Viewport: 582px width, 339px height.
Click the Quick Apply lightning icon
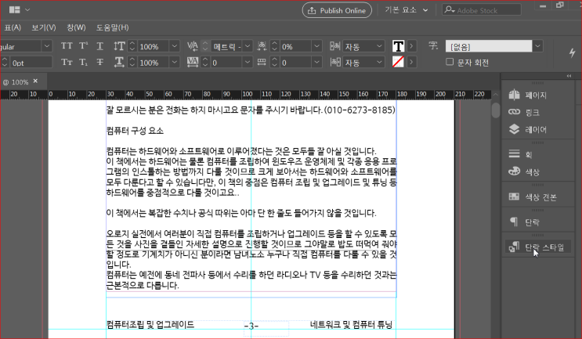click(x=573, y=52)
